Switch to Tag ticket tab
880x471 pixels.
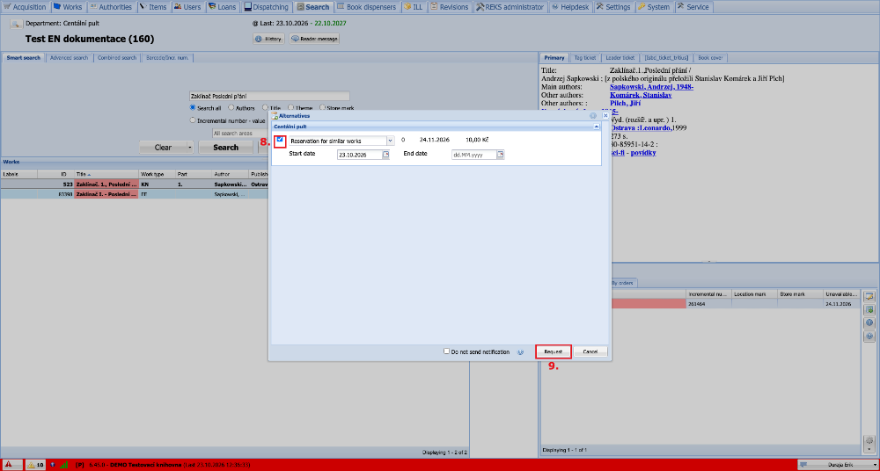click(x=585, y=58)
